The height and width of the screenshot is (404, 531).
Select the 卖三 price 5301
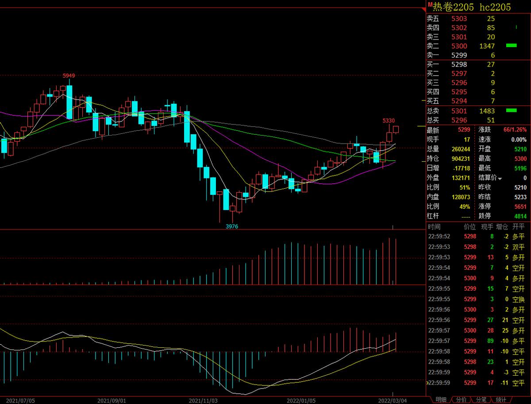click(x=459, y=37)
